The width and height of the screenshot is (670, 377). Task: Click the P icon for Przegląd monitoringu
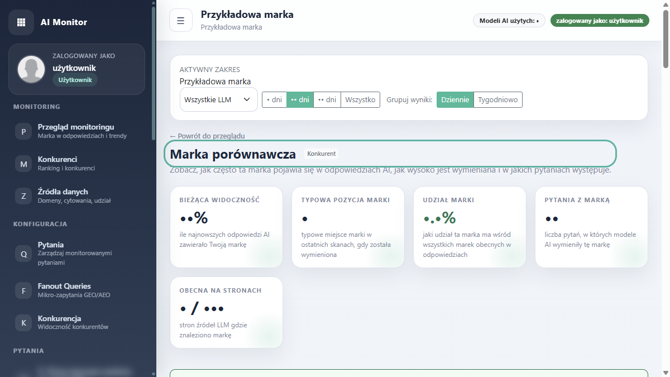(23, 132)
